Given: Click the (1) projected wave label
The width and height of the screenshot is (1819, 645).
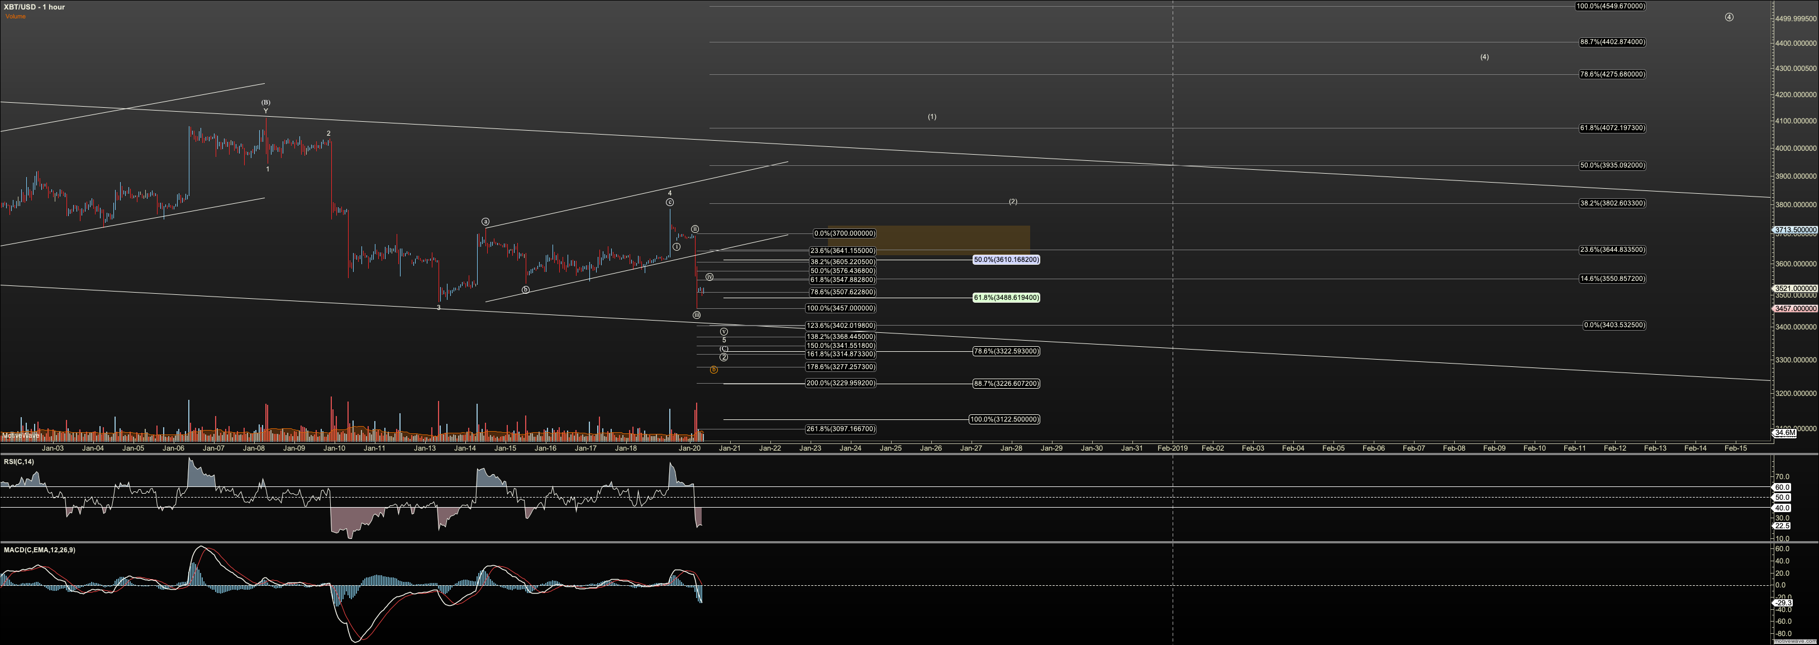Looking at the screenshot, I should coord(932,117).
